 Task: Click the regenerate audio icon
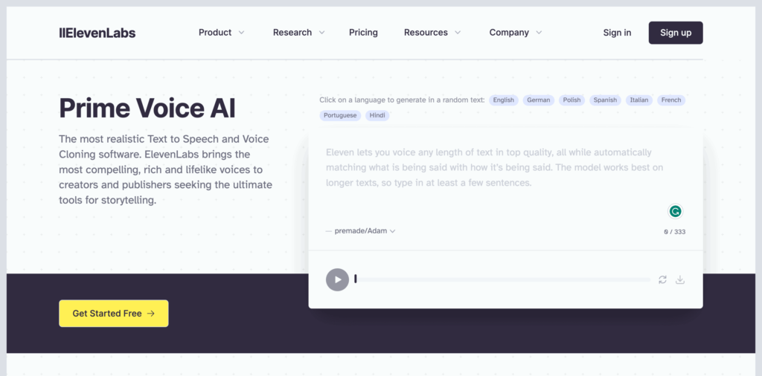(662, 279)
